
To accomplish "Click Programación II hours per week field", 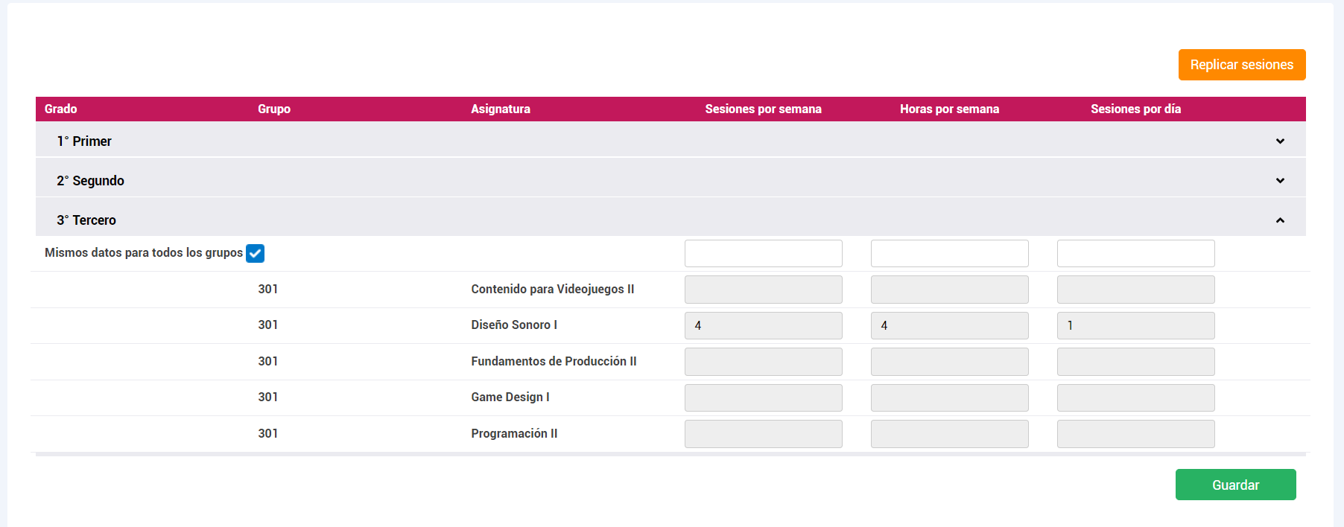I will 949,434.
